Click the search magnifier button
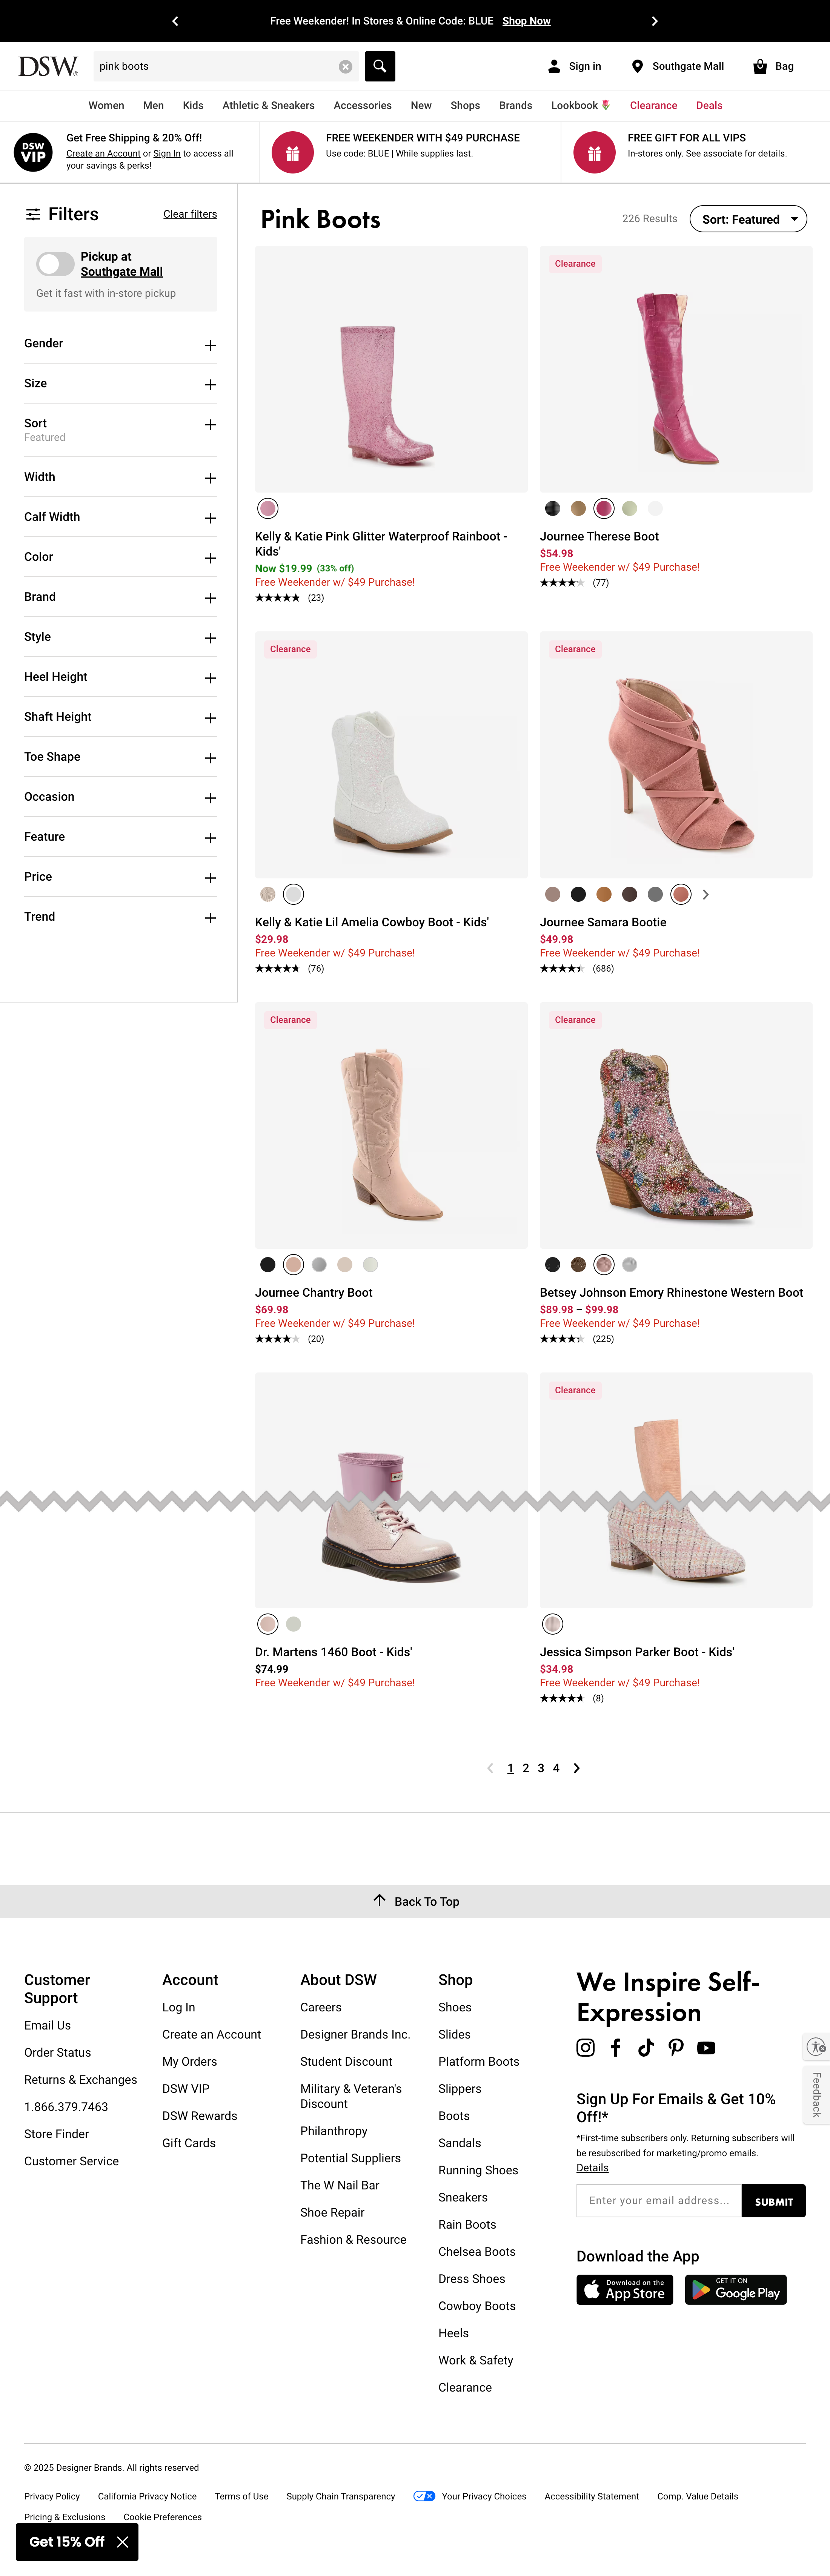830x2576 pixels. (x=380, y=66)
